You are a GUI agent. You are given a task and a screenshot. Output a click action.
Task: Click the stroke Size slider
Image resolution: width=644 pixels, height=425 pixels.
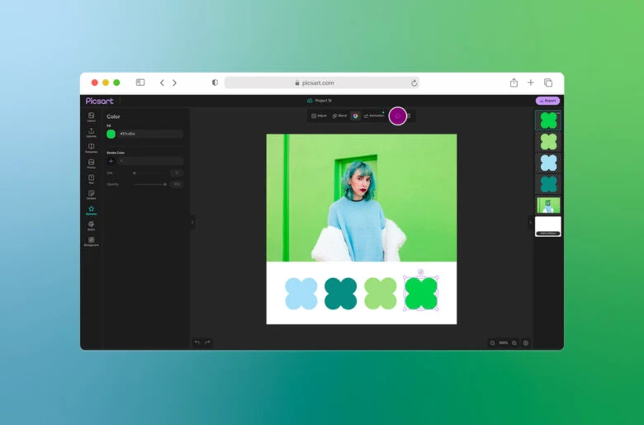point(149,173)
